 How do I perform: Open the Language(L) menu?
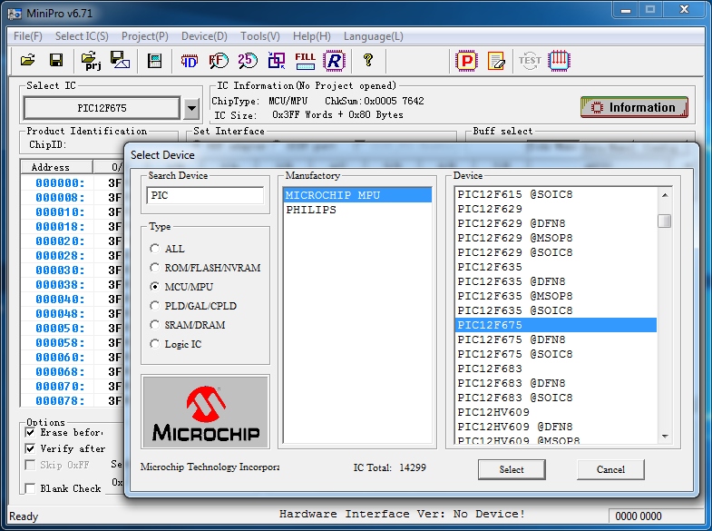coord(374,36)
